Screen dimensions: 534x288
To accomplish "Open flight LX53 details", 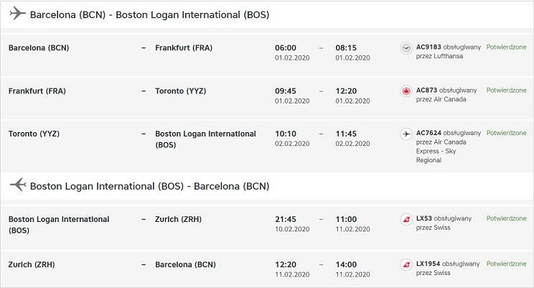I will click(423, 218).
